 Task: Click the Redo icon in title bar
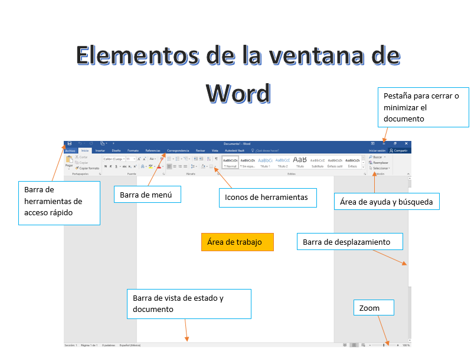[91, 143]
